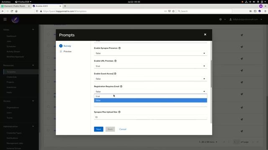Open Credential Types in sidebar
This screenshot has width=268, height=150.
pos(14,133)
